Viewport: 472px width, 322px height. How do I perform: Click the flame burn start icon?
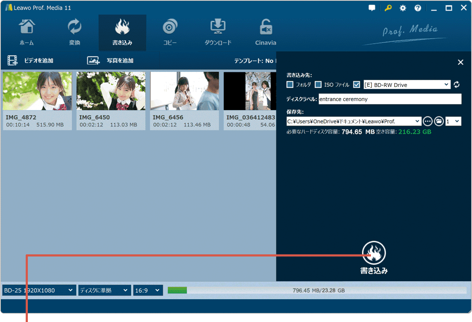click(374, 253)
